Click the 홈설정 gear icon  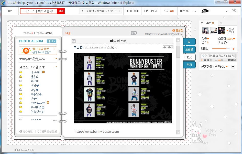coord(174,30)
